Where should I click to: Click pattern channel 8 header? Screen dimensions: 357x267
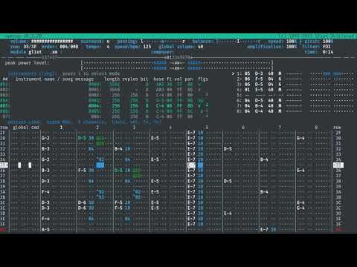pos(316,128)
